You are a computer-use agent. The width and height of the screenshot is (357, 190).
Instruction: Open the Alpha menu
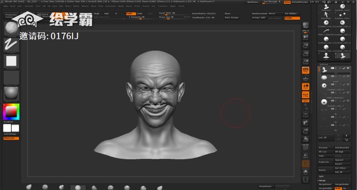(6, 6)
